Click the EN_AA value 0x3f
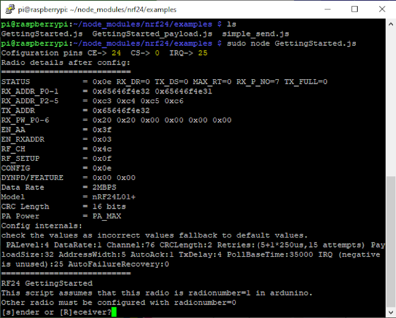This screenshot has height=318, width=396. click(x=101, y=130)
